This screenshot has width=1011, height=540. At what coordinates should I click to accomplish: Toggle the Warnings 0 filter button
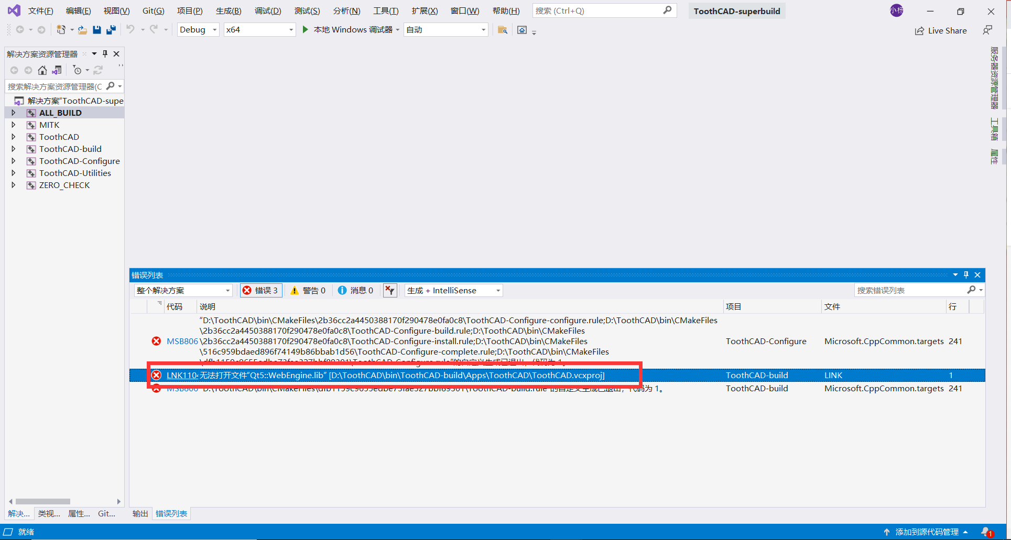tap(308, 290)
